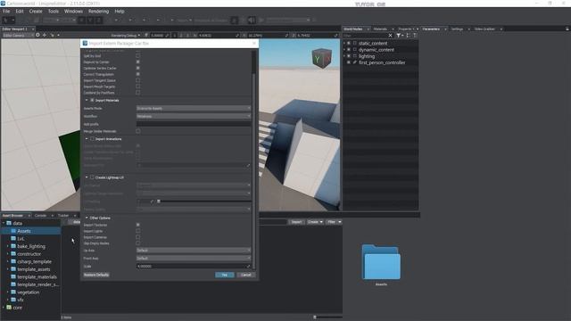Cancel the import dialog
This screenshot has height=321, width=571.
point(246,275)
